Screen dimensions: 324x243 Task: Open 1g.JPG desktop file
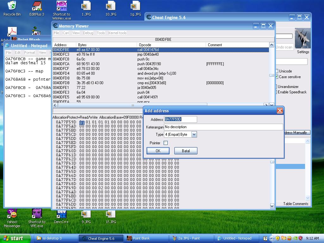point(135,8)
